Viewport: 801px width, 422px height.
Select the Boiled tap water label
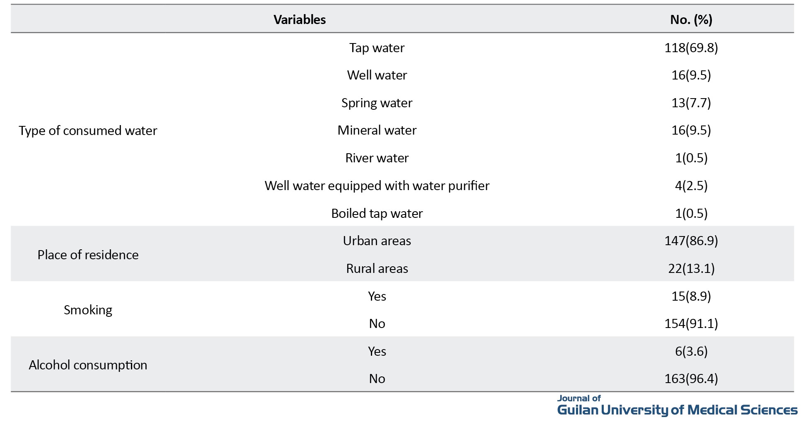coord(377,213)
